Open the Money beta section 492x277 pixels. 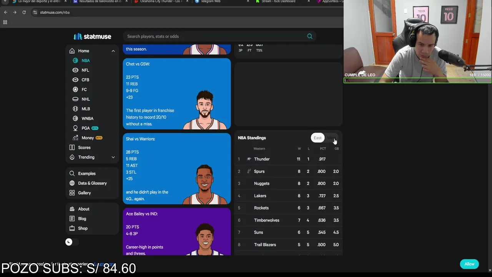[88, 138]
